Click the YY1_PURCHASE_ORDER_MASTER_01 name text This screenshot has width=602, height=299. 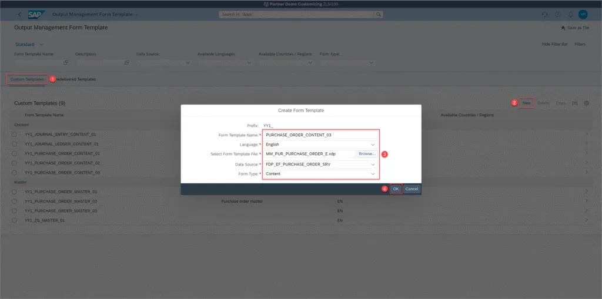[x=61, y=192]
